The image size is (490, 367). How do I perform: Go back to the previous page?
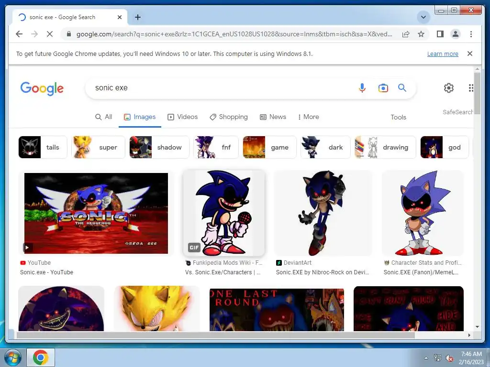pyautogui.click(x=19, y=34)
